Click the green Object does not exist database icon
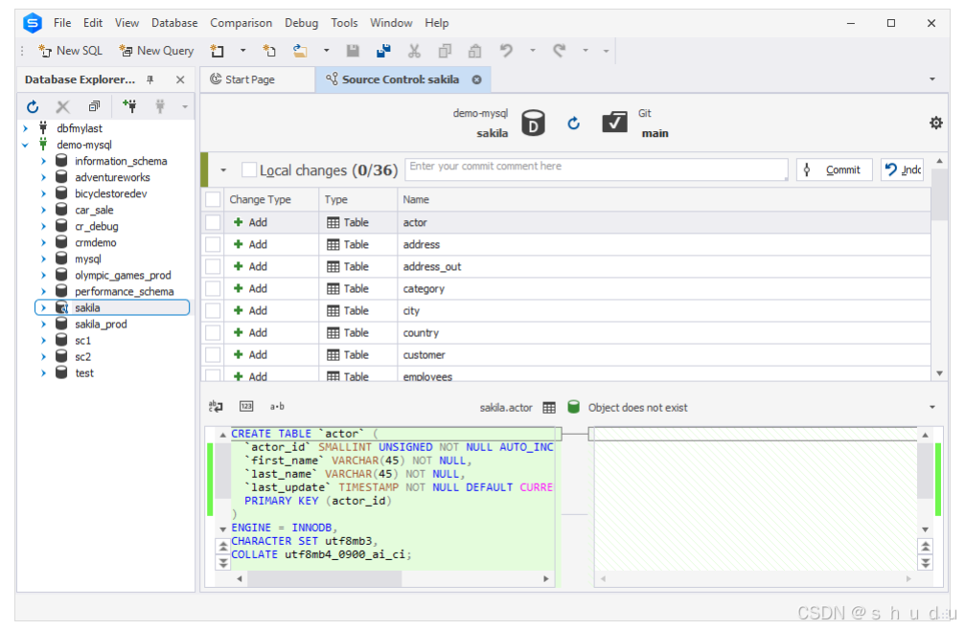 click(x=573, y=407)
